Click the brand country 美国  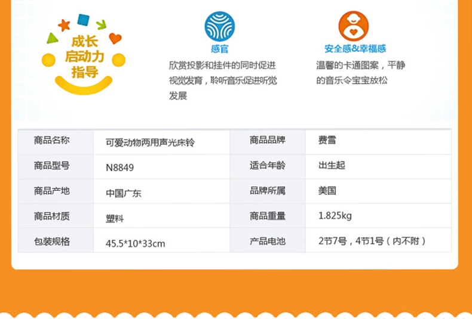[327, 190]
